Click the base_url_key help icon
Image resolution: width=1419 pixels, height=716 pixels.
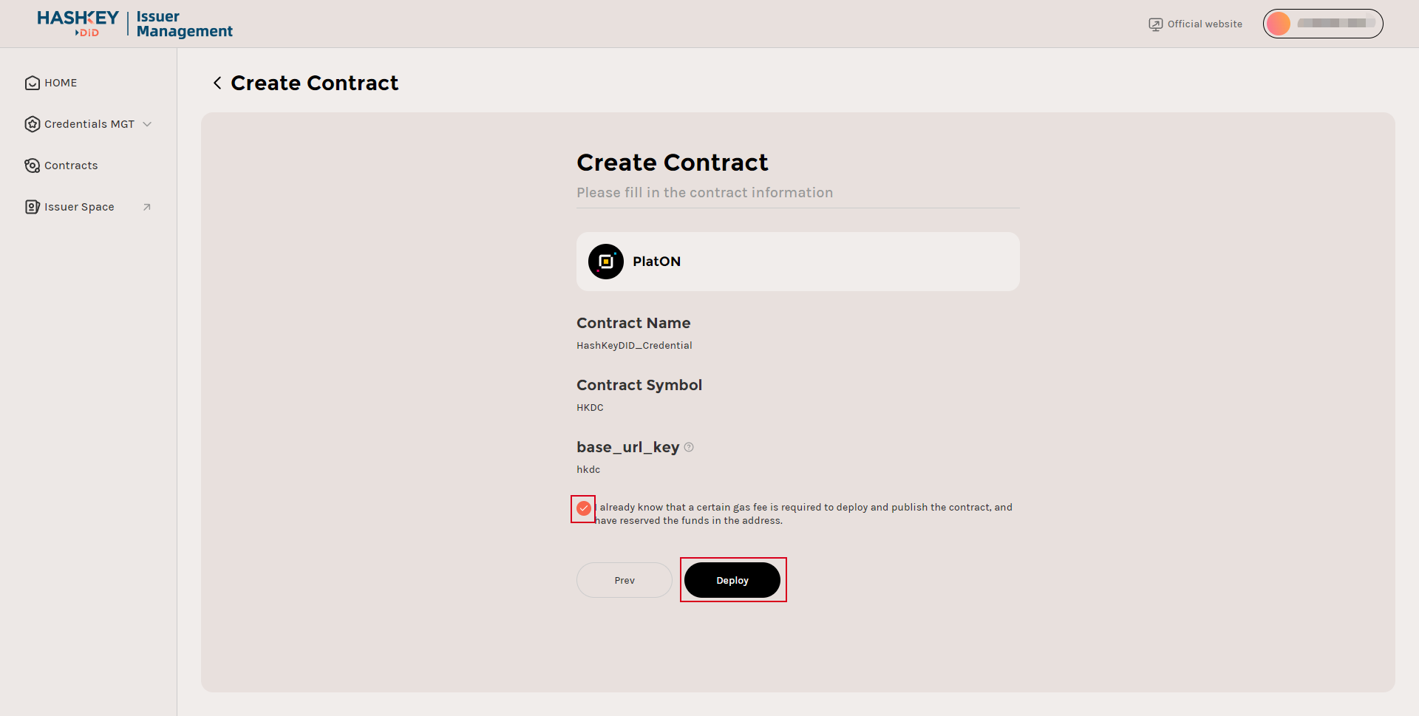pos(689,447)
